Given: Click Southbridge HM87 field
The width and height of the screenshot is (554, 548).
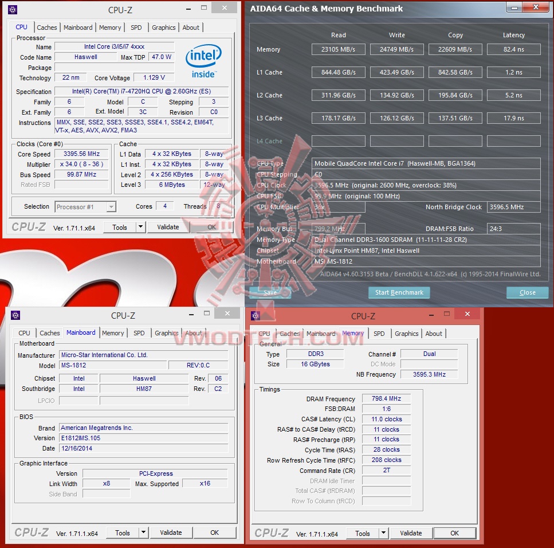Looking at the screenshot, I should coord(144,389).
